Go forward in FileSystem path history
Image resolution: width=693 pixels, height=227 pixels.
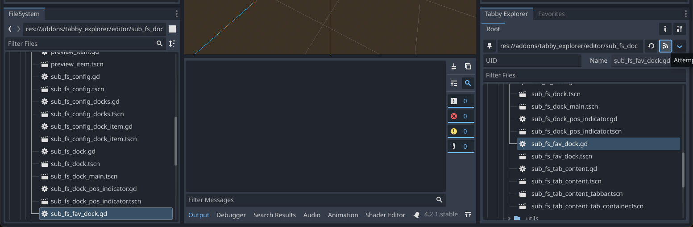coord(18,29)
